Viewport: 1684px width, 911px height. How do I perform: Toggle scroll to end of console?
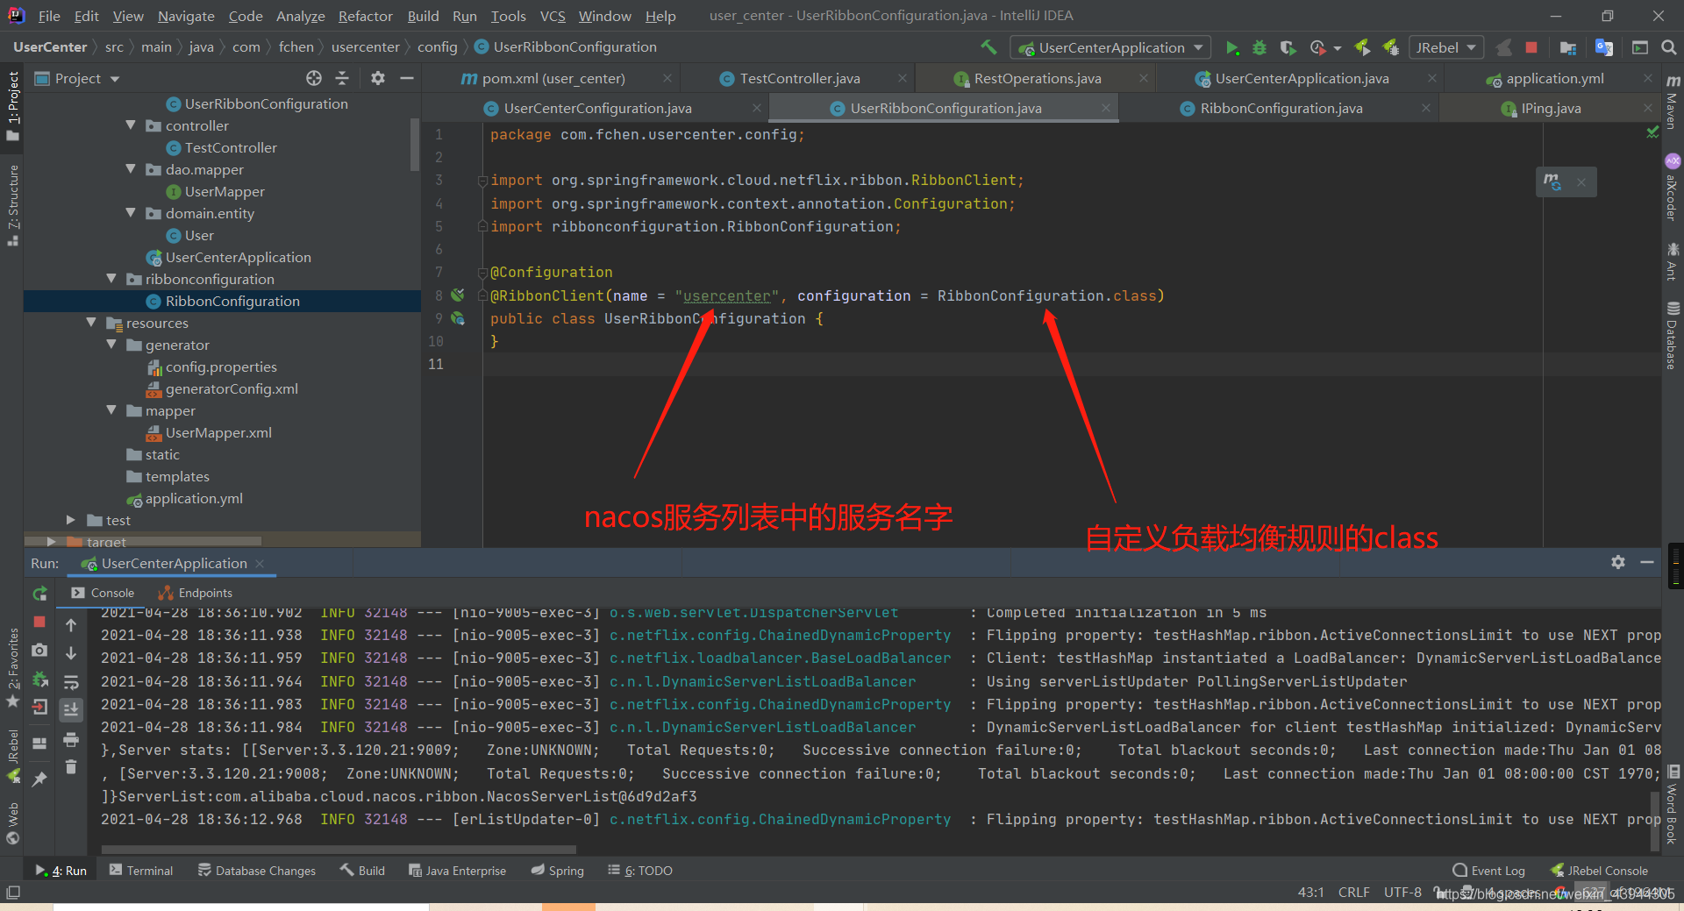click(x=71, y=709)
